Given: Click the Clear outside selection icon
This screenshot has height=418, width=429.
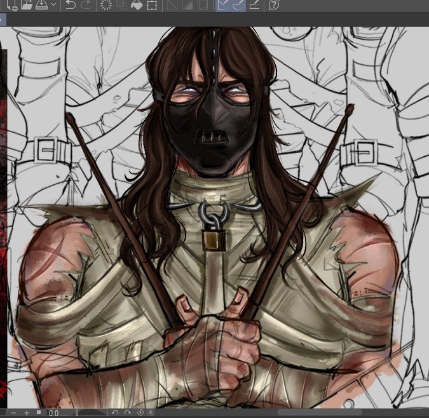Looking at the screenshot, I should click(121, 4).
